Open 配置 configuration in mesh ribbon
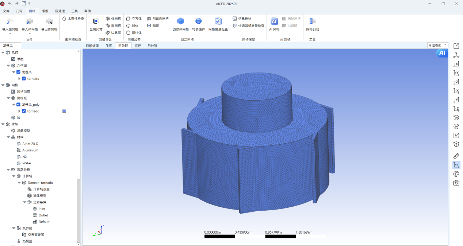This screenshot has width=463, height=246. [153, 26]
